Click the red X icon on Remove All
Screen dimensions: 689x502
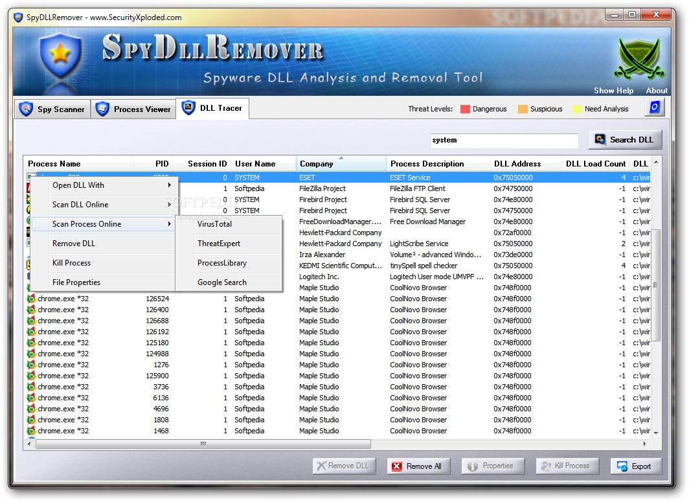click(x=397, y=466)
